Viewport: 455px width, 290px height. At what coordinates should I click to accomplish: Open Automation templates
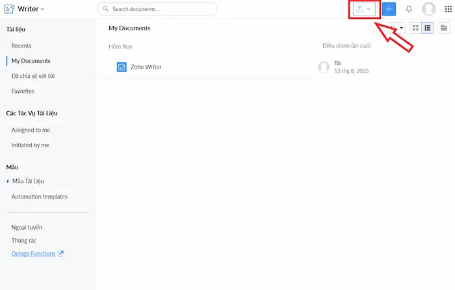(x=40, y=197)
